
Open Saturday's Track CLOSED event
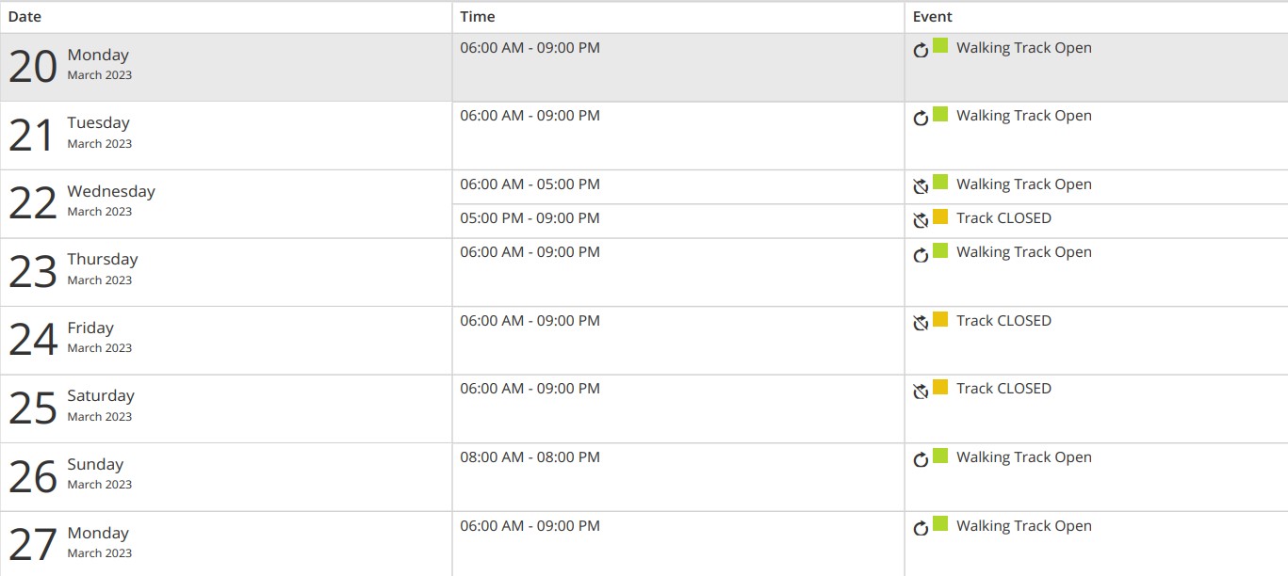[x=1003, y=389]
